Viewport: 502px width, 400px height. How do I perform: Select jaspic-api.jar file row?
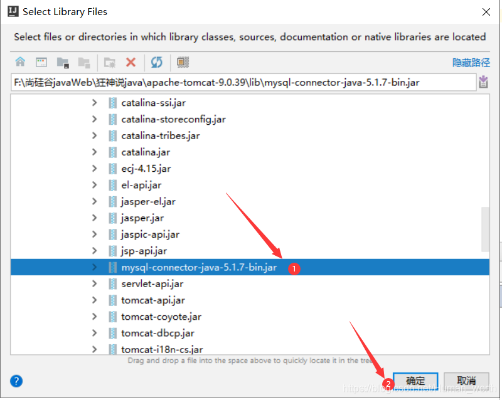pos(250,234)
